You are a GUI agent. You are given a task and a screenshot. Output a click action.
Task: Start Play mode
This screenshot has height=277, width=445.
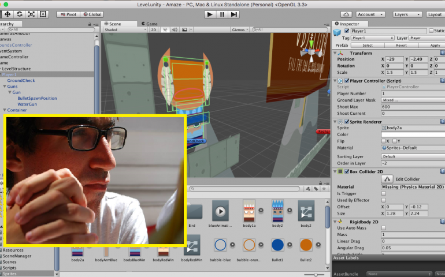(210, 14)
